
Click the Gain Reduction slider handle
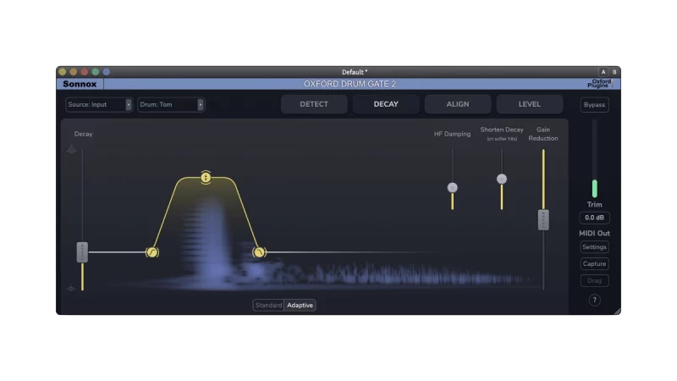click(x=543, y=220)
